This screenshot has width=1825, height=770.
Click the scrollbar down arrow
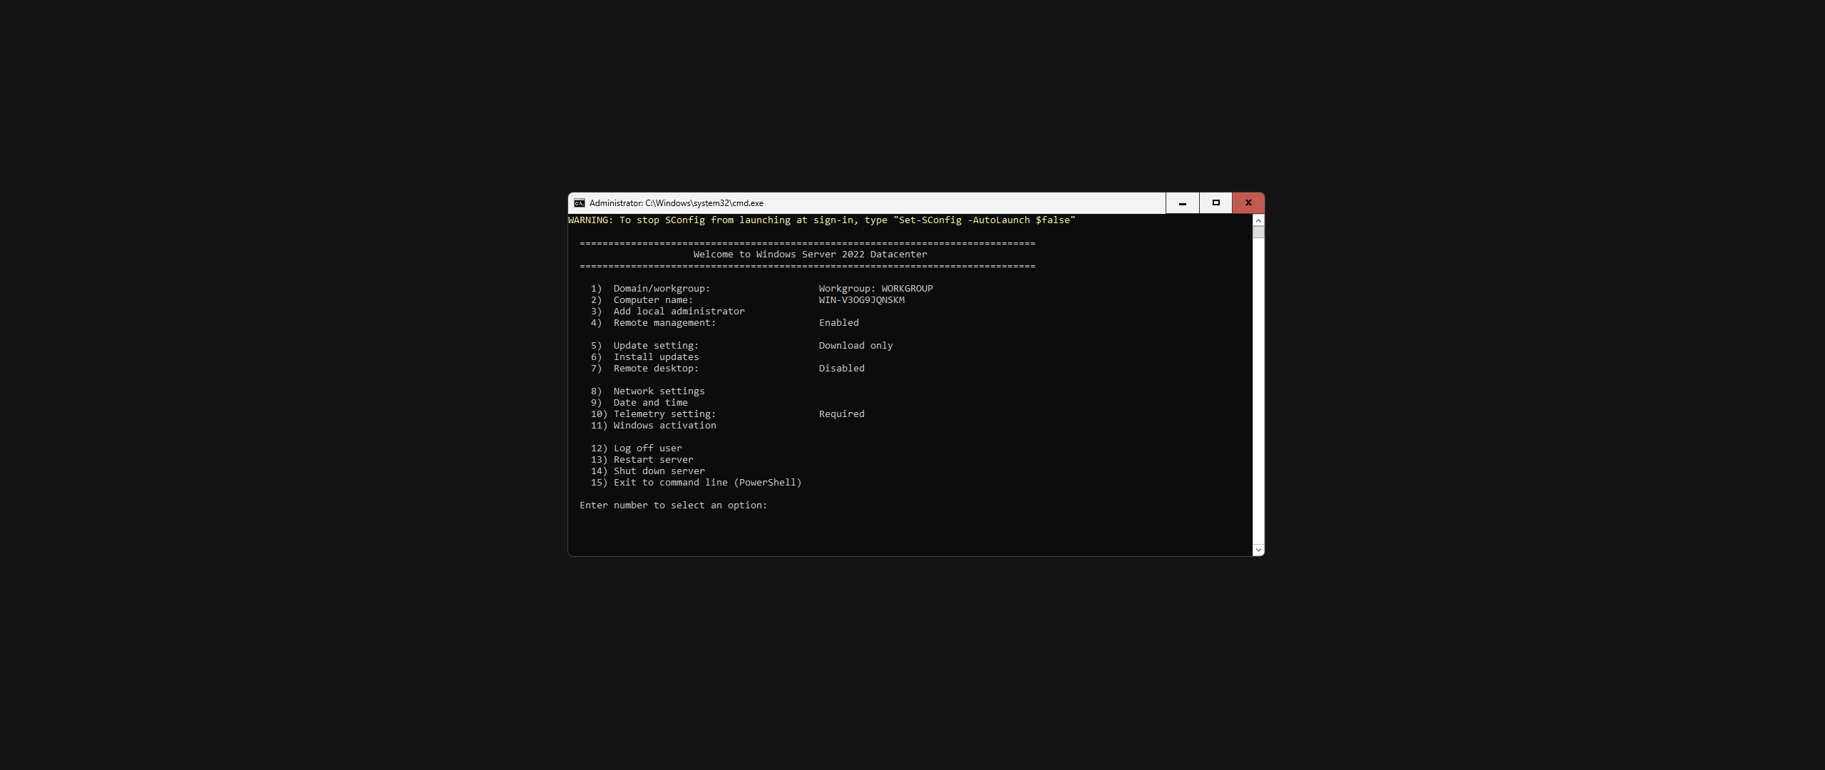pyautogui.click(x=1258, y=550)
